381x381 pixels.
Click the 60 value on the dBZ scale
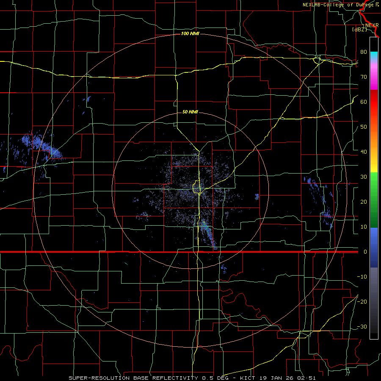click(x=364, y=102)
